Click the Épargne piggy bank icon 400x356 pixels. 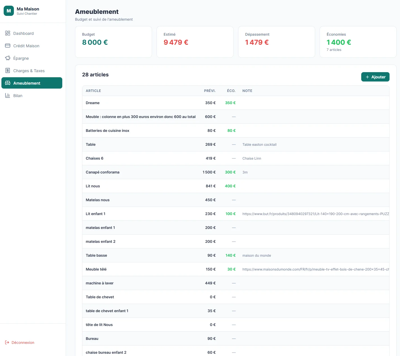click(8, 58)
